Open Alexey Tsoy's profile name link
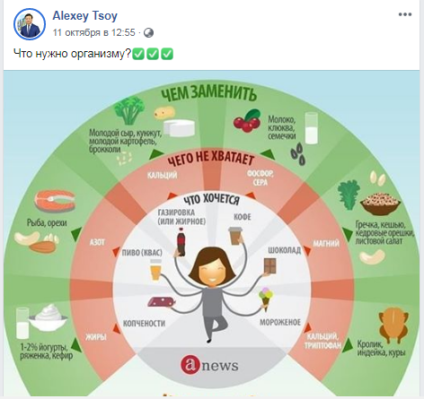The width and height of the screenshot is (424, 399). pyautogui.click(x=84, y=15)
